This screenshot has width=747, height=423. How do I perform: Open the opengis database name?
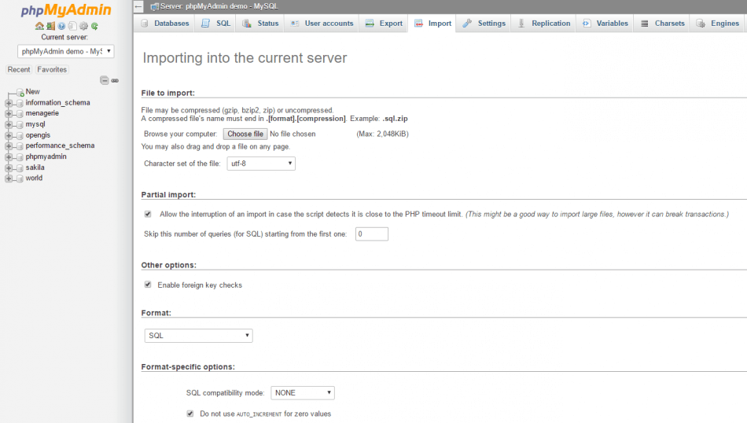[x=38, y=134]
